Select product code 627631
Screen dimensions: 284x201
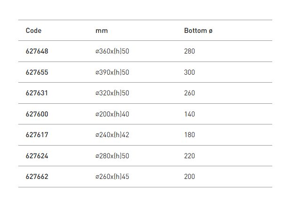[37, 93]
